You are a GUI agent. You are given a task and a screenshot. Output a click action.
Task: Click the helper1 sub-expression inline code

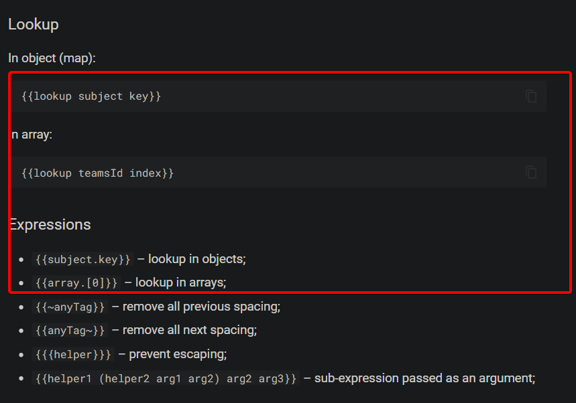tap(165, 379)
